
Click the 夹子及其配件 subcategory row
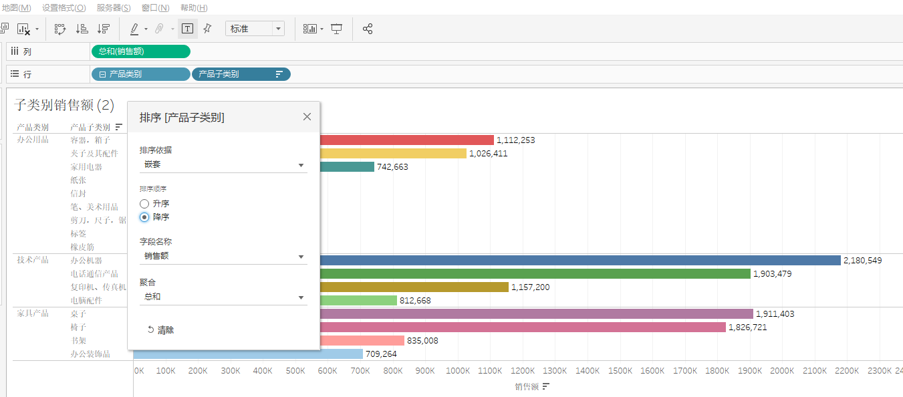tap(94, 154)
